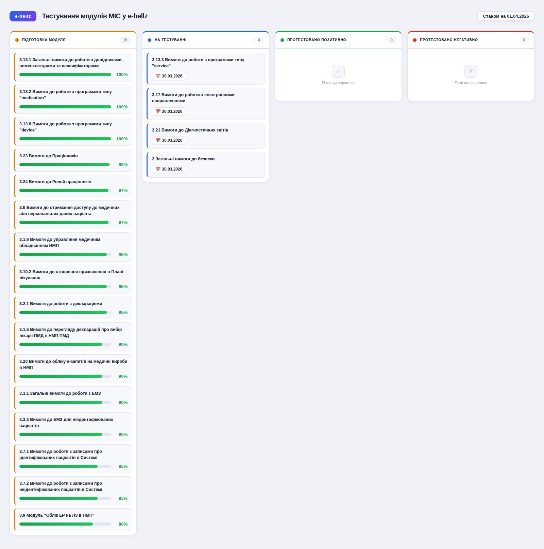Viewport: 544px width, 549px height.
Task: Select the ПРОТЕСТОВАНО НЕГАТИВНО column header
Action: tap(448, 40)
